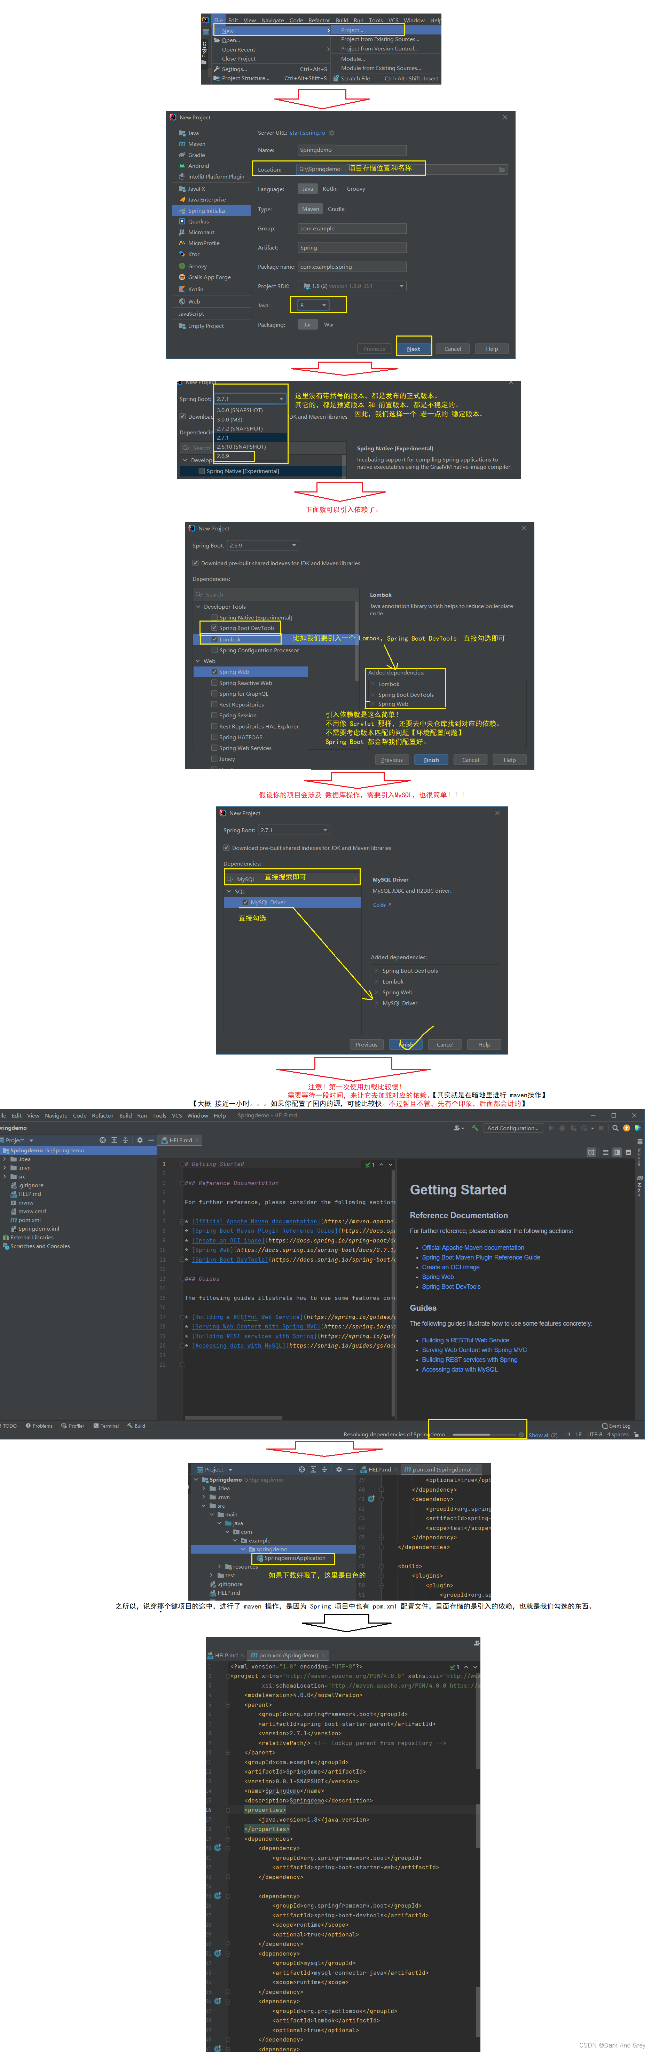Open Database side tool window in the IDE

(639, 1153)
